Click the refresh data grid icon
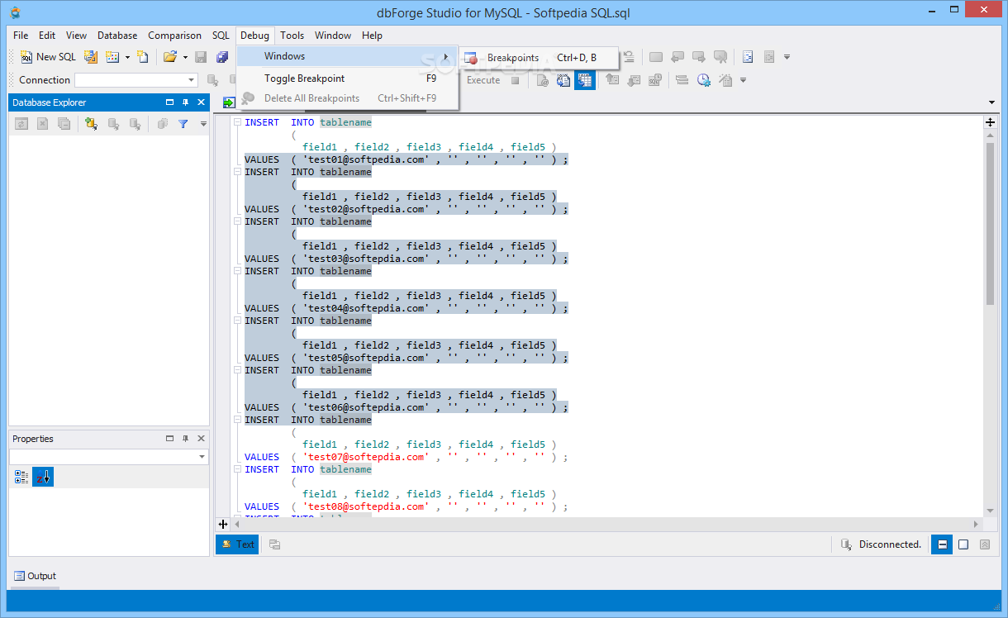 click(x=563, y=80)
